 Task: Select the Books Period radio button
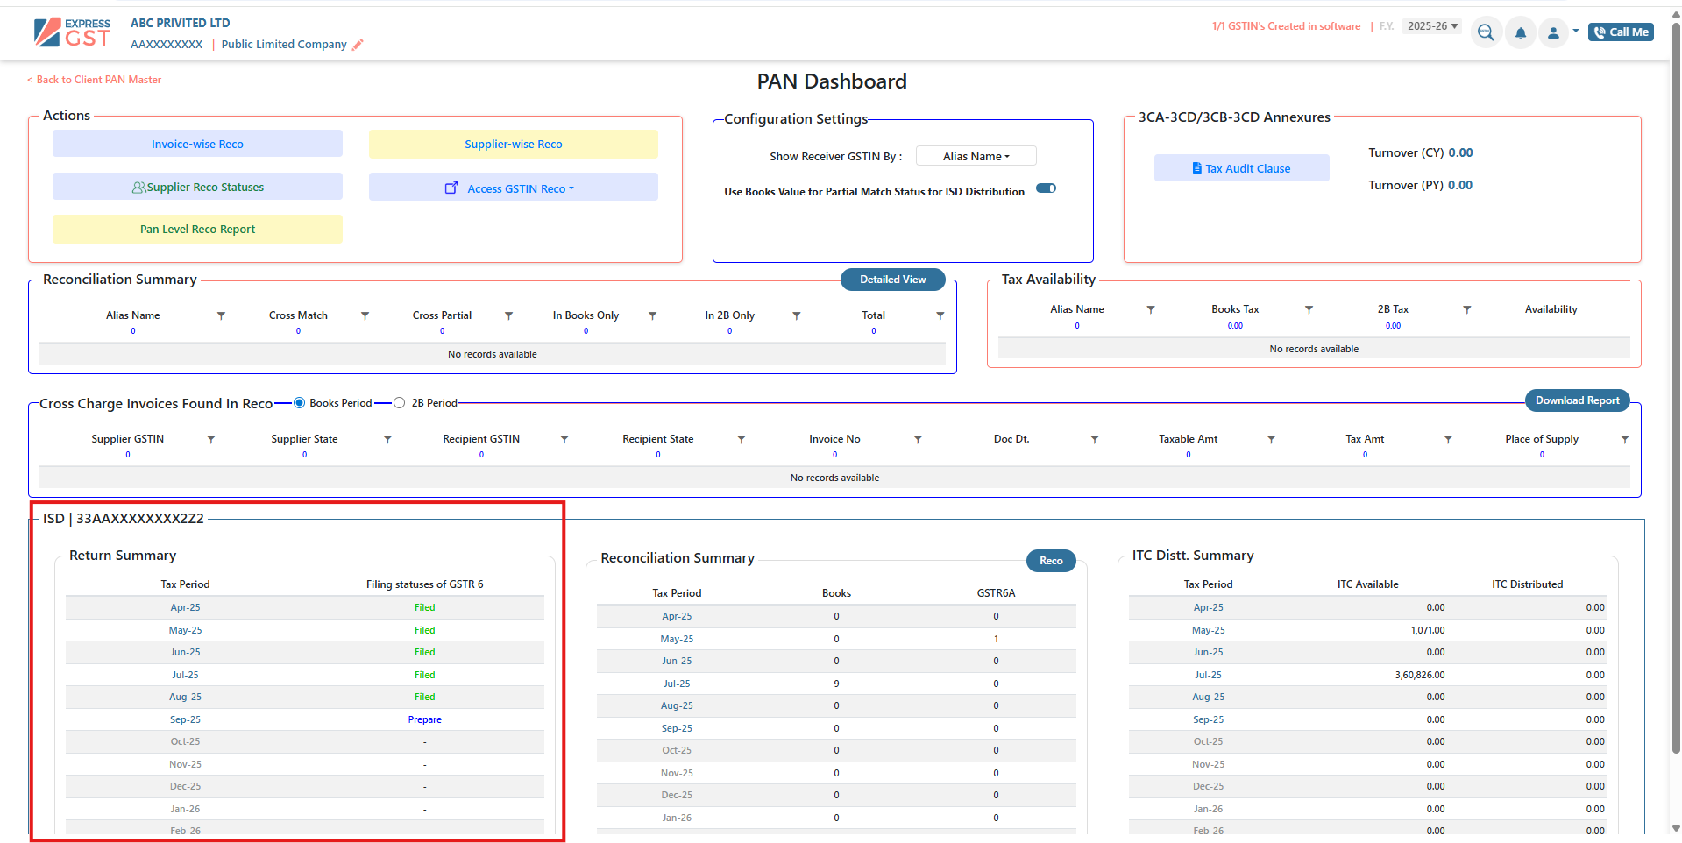point(300,403)
